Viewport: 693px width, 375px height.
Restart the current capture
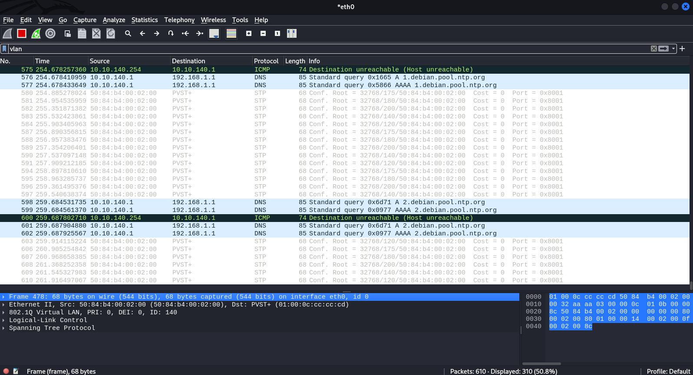click(36, 33)
